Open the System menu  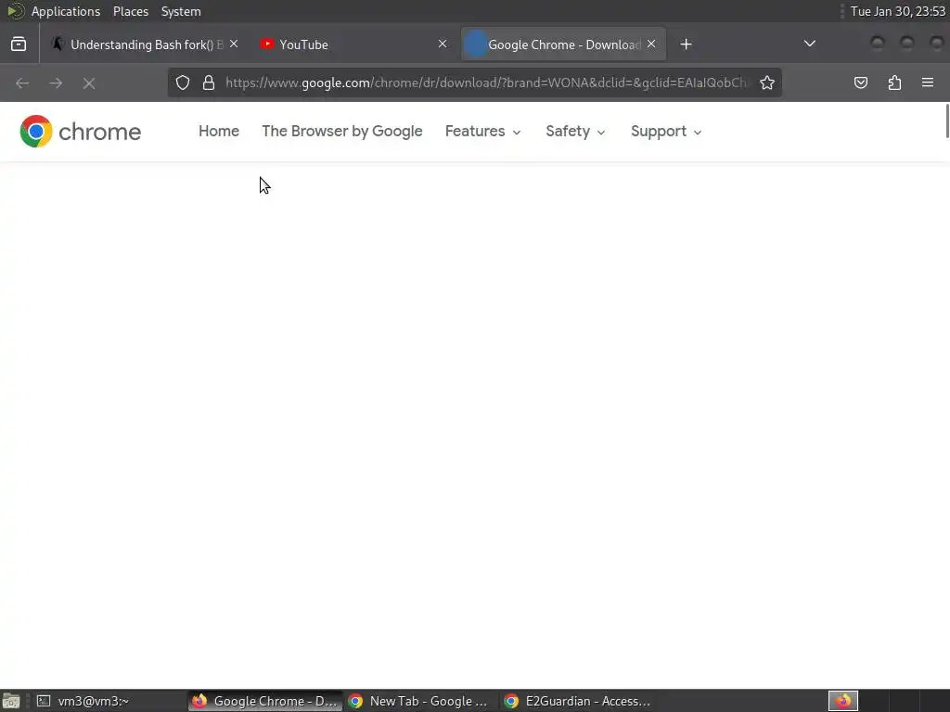point(181,11)
